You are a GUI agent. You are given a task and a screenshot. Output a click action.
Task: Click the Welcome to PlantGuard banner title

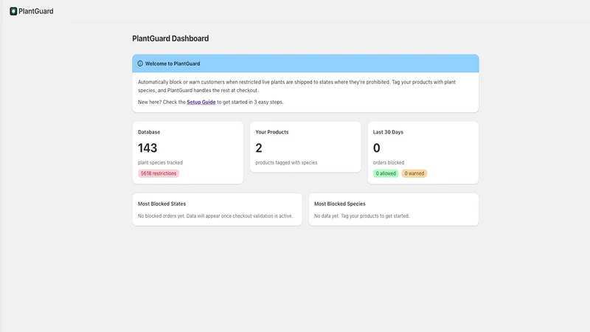click(173, 63)
